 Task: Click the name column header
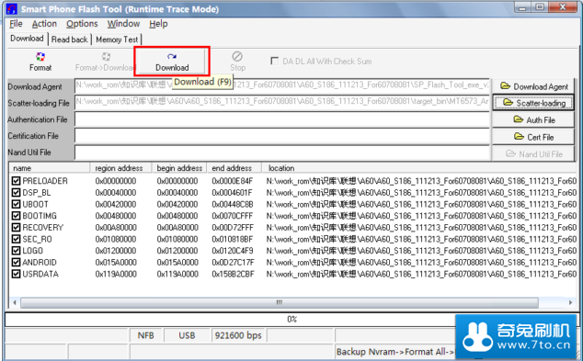click(49, 168)
